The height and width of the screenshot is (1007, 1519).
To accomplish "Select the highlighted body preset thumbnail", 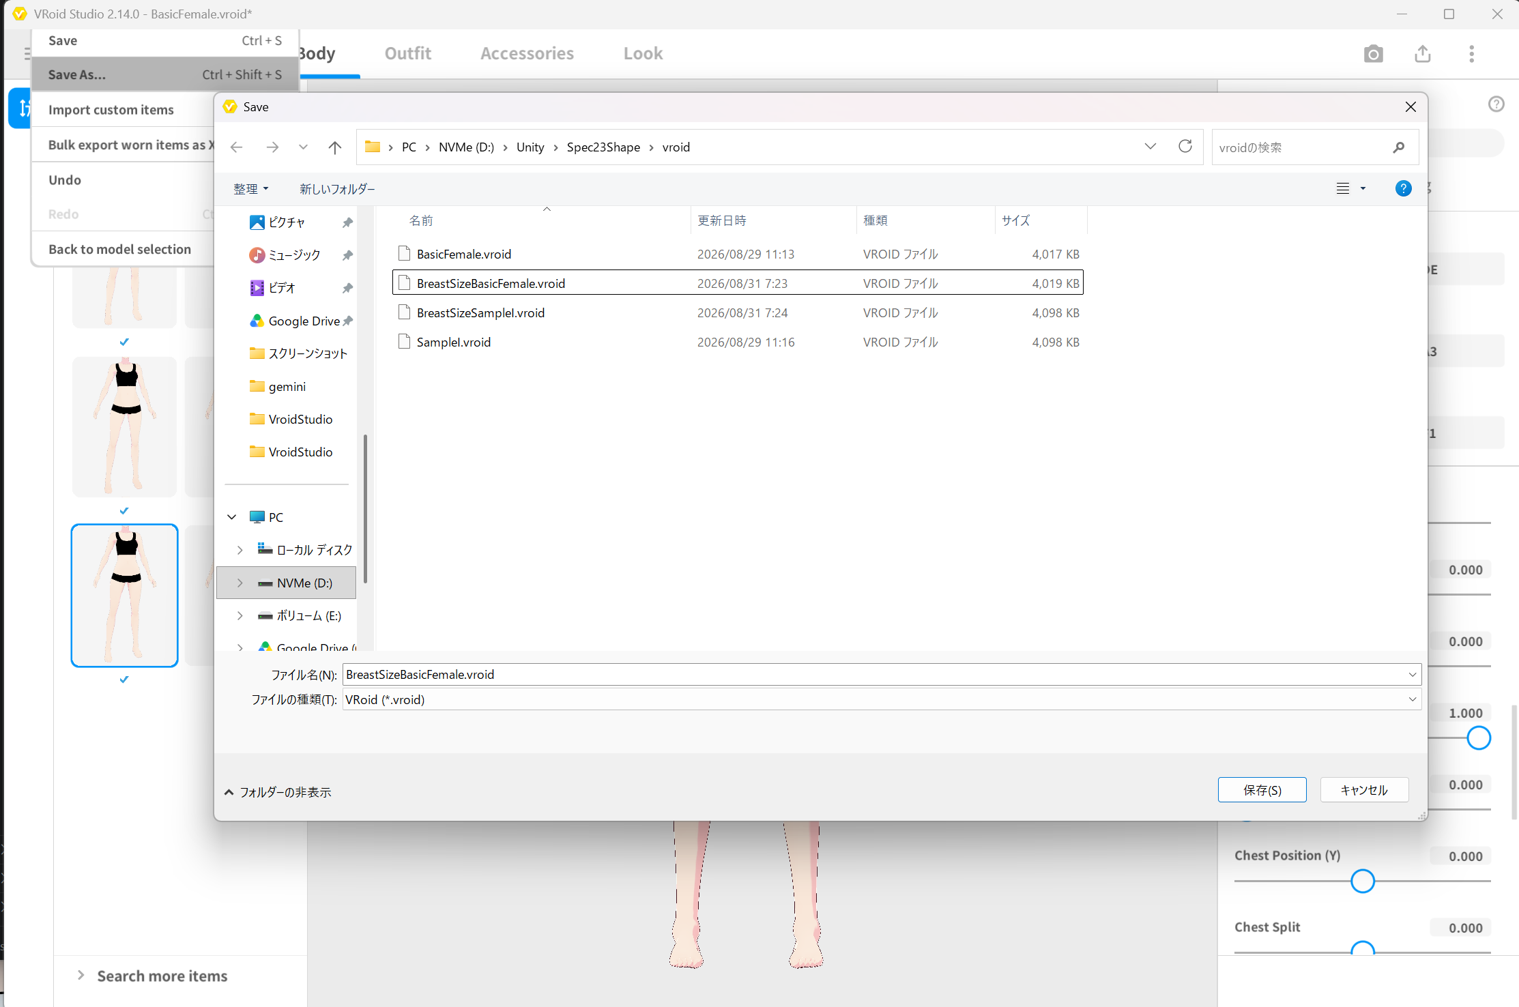I will tap(124, 595).
